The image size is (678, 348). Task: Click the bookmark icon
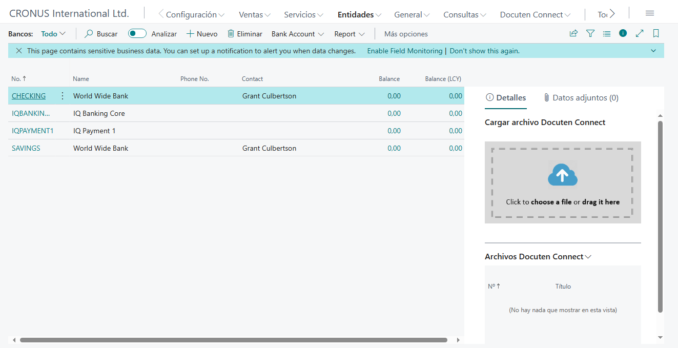coord(656,34)
